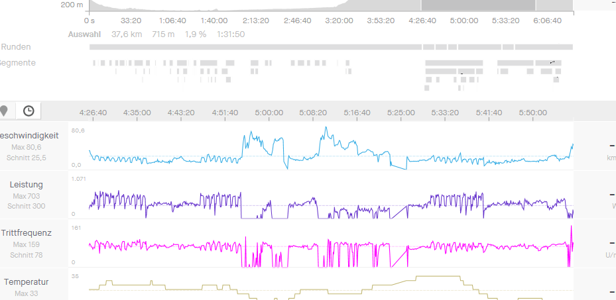
Task: Click the Runden row label
Action: coord(16,47)
